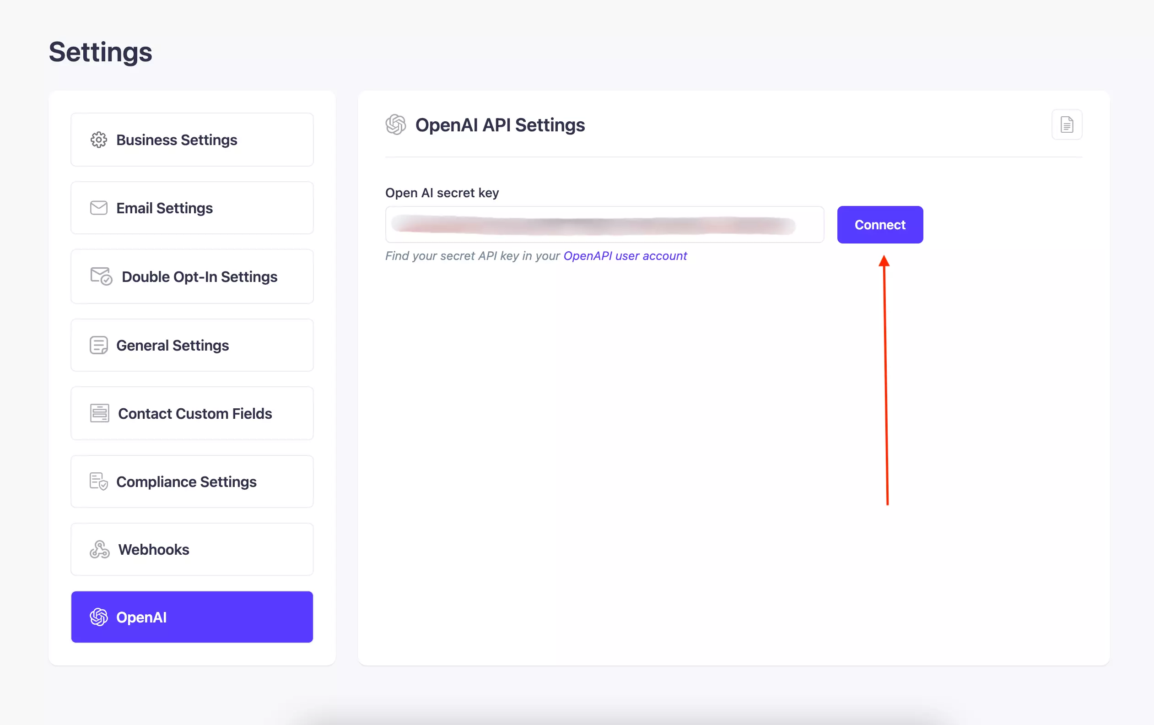Click the Connect button for OpenAI

tap(880, 225)
